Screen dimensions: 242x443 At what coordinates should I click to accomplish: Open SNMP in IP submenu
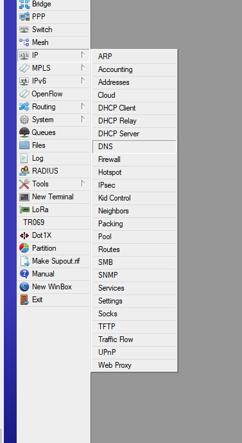click(x=134, y=275)
